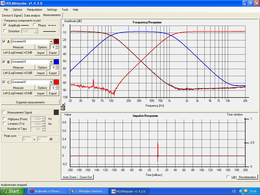Click the HOLMImpulse title bar app icon
This screenshot has height=195, width=260.
point(3,3)
